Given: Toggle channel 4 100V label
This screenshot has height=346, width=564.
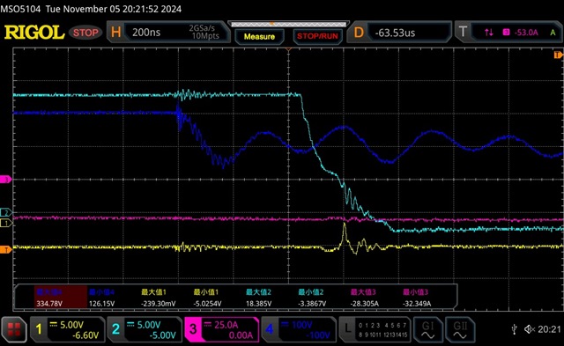Looking at the screenshot, I should point(299,329).
